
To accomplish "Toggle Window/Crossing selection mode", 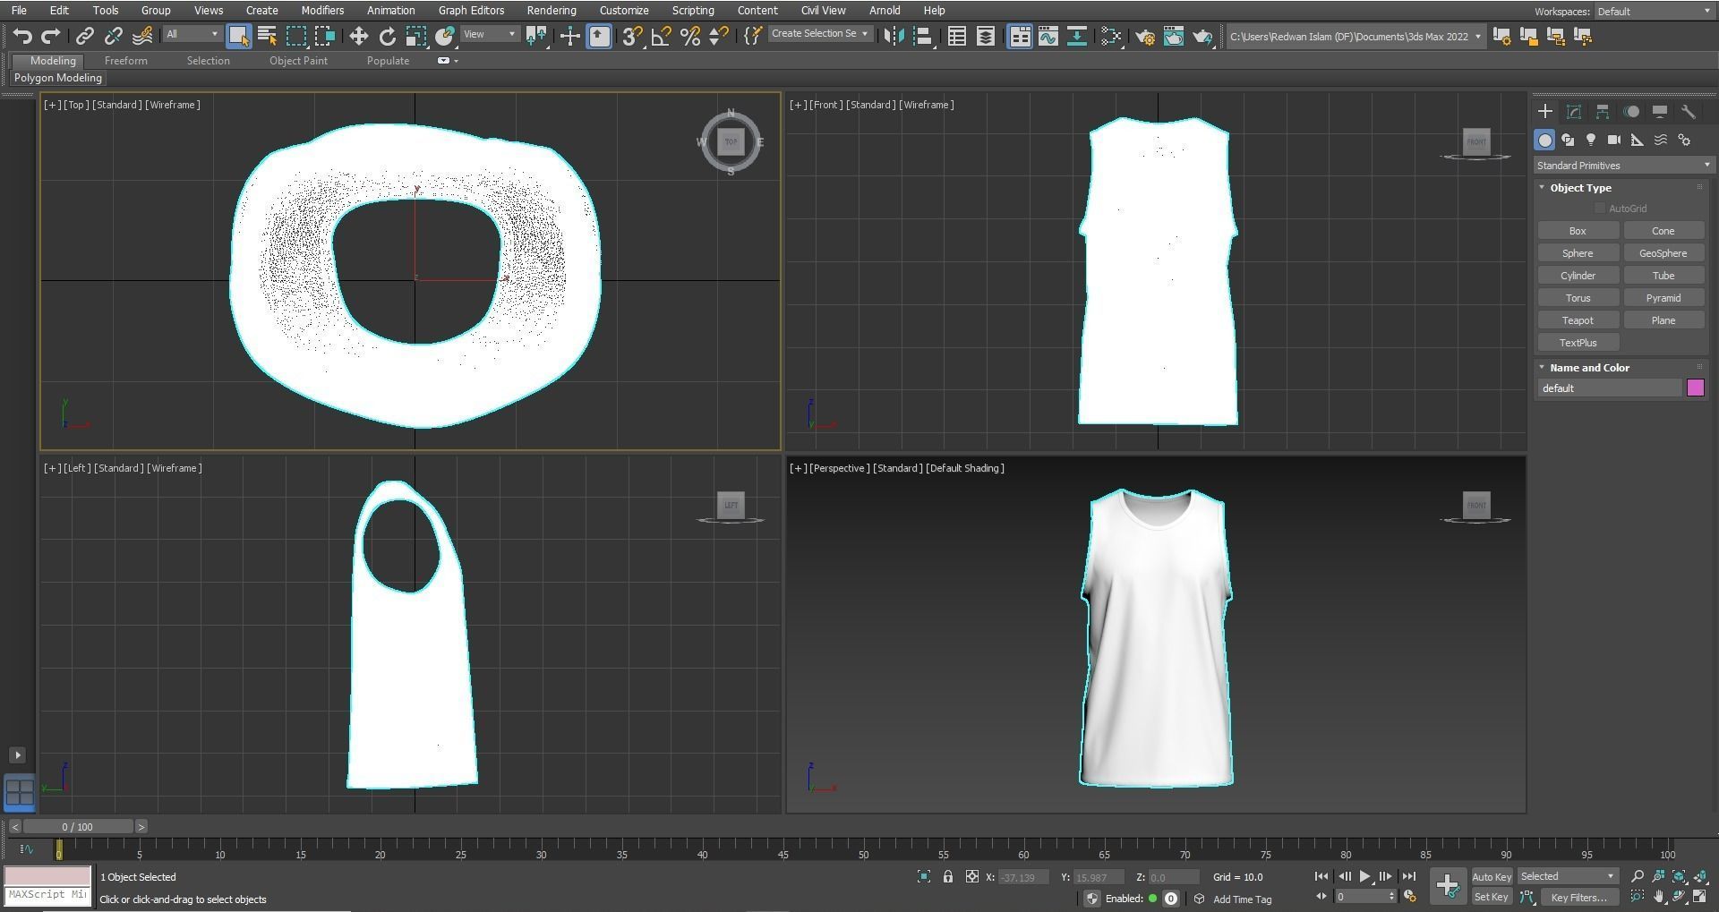I will pos(325,36).
